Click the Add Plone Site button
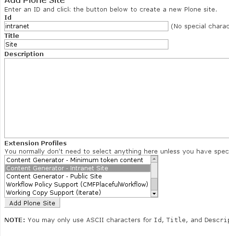229x236 pixels. coord(32,203)
